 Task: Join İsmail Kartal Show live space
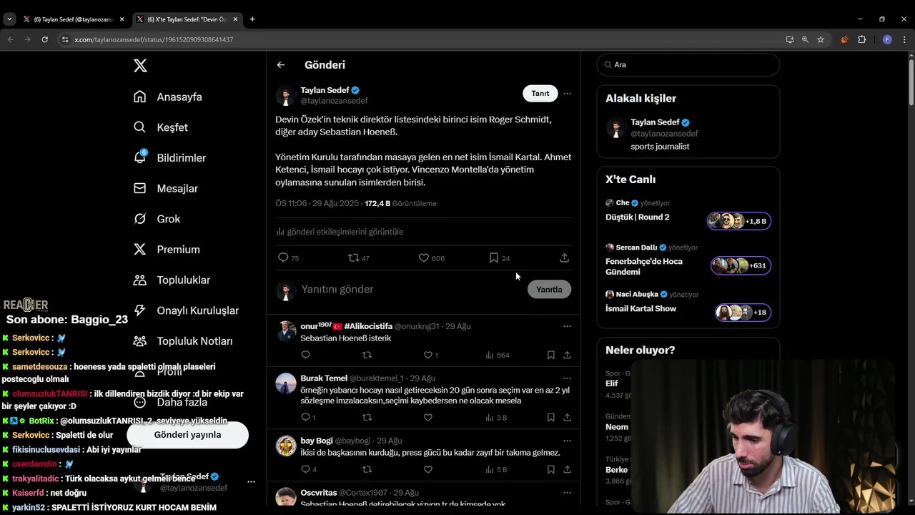coord(688,305)
